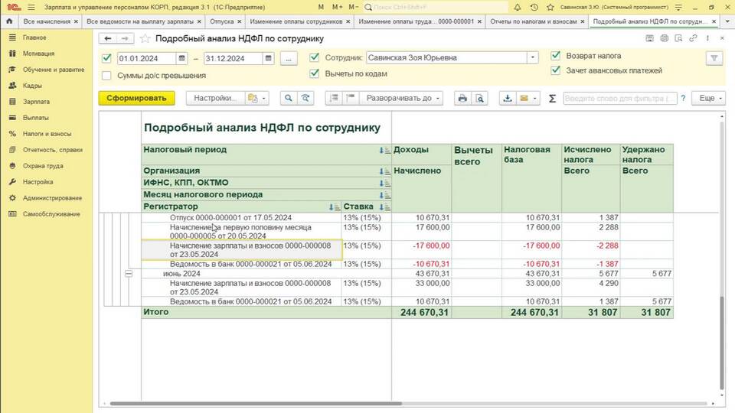The image size is (735, 413).
Task: Open the Зарплата section in sidebar
Action: tap(36, 102)
